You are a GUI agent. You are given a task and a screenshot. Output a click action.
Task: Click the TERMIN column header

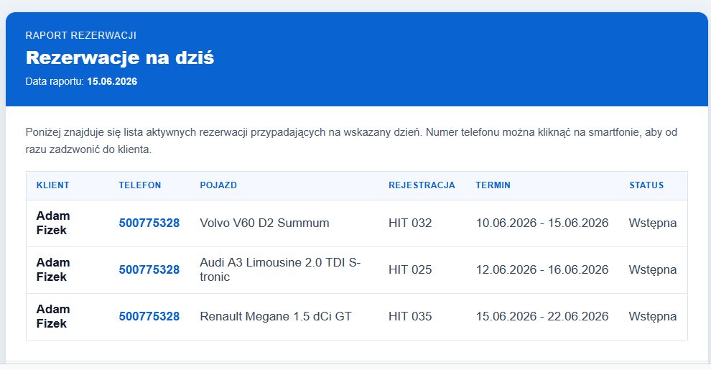[493, 185]
